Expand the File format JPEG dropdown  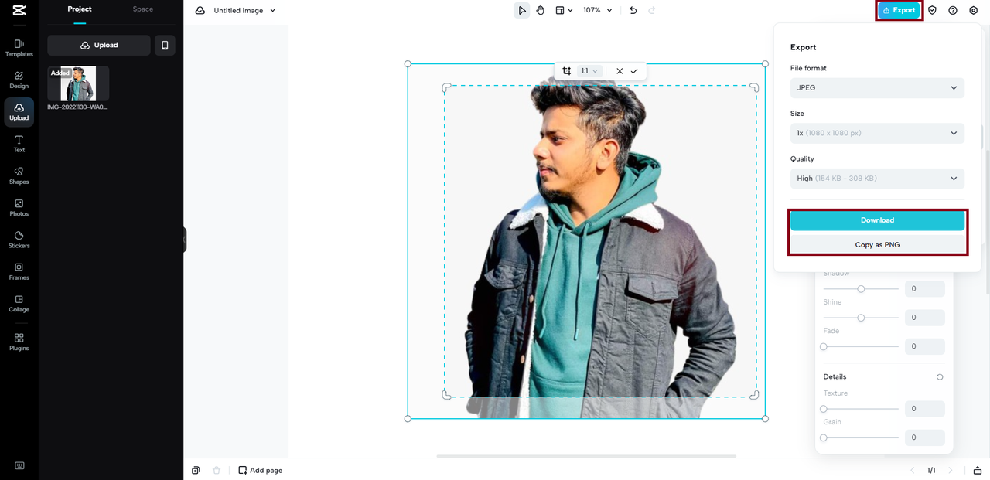877,87
